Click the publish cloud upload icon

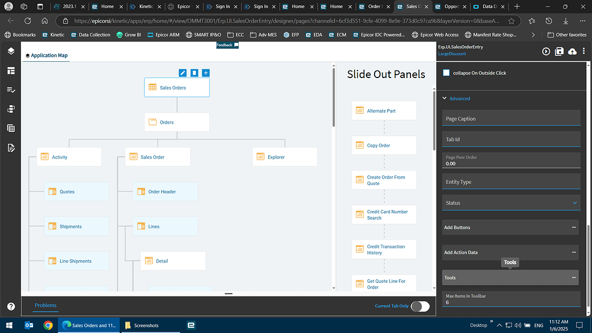[x=572, y=51]
